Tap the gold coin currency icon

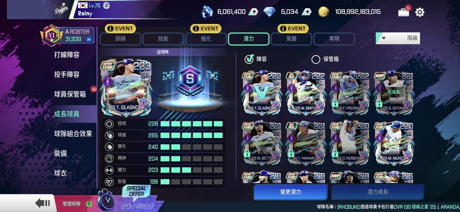pyautogui.click(x=324, y=12)
